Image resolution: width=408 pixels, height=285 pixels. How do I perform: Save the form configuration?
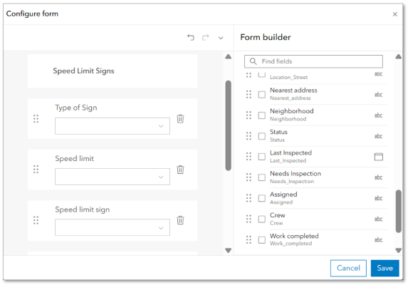[x=385, y=268]
